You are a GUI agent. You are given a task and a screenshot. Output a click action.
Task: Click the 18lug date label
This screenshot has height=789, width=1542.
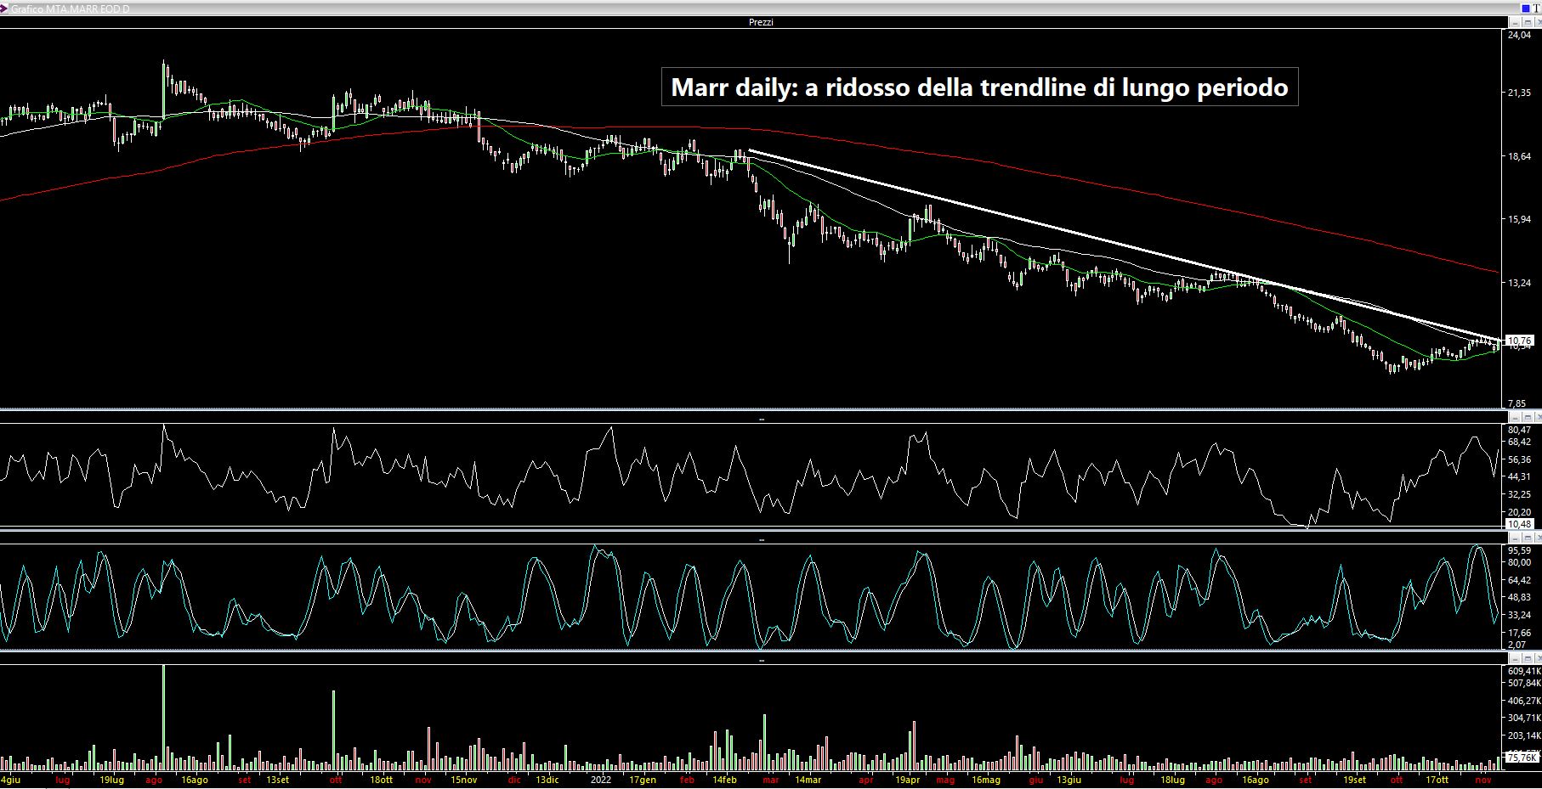[1173, 780]
